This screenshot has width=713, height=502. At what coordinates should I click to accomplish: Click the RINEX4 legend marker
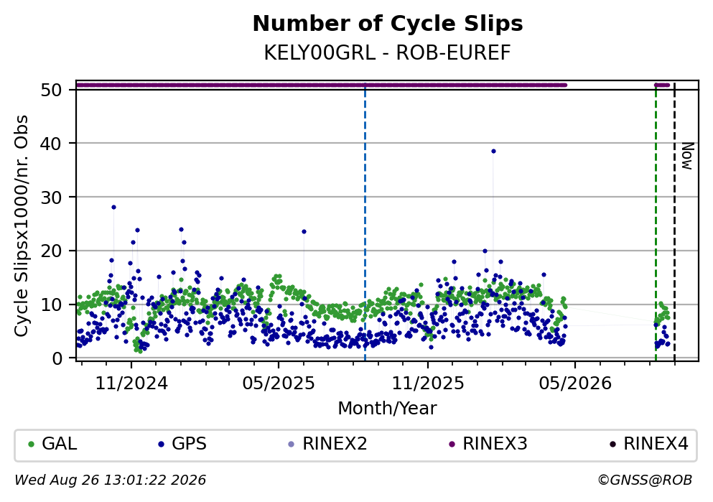click(x=612, y=445)
